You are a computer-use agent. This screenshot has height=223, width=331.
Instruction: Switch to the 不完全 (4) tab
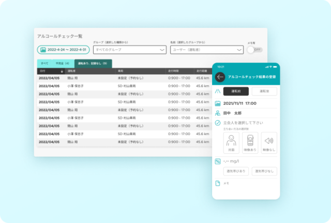(x=62, y=63)
